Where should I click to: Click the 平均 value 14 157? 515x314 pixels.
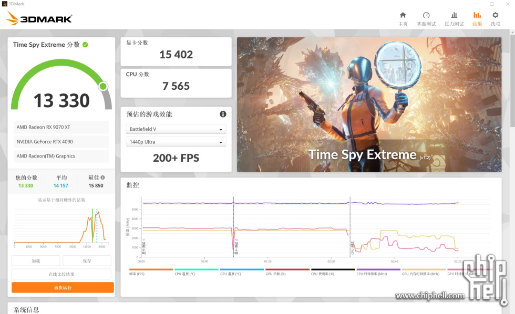pyautogui.click(x=61, y=185)
